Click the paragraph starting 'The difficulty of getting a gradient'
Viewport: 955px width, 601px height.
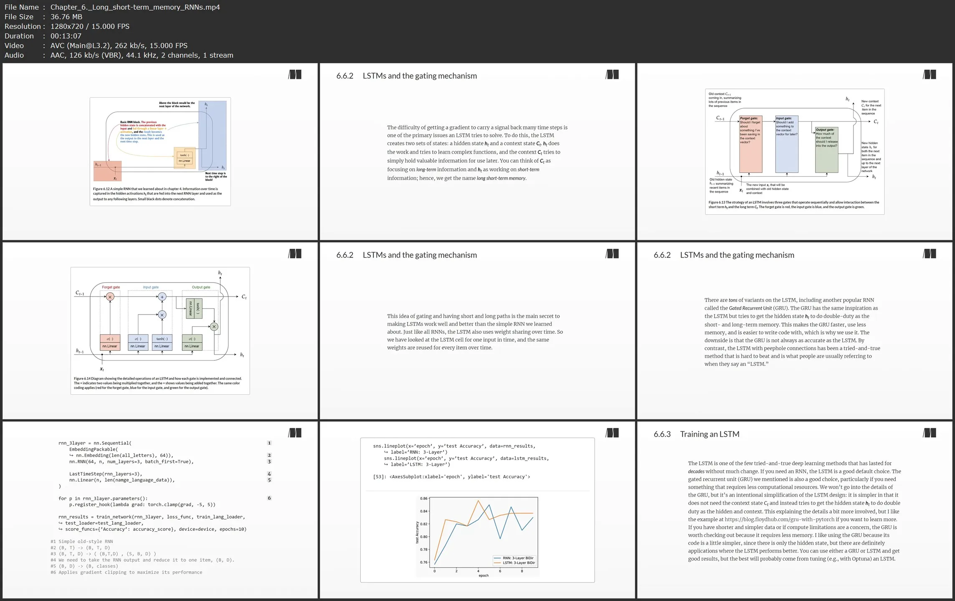[477, 152]
